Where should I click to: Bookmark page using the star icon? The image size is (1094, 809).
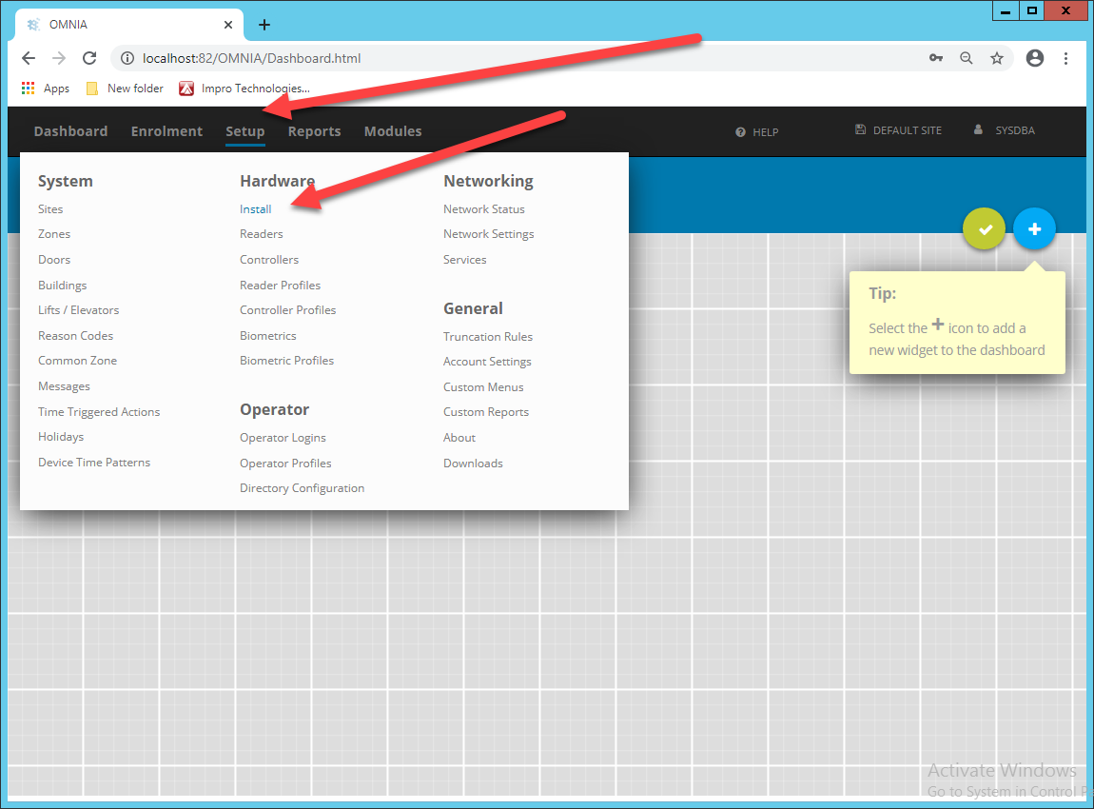click(x=997, y=58)
